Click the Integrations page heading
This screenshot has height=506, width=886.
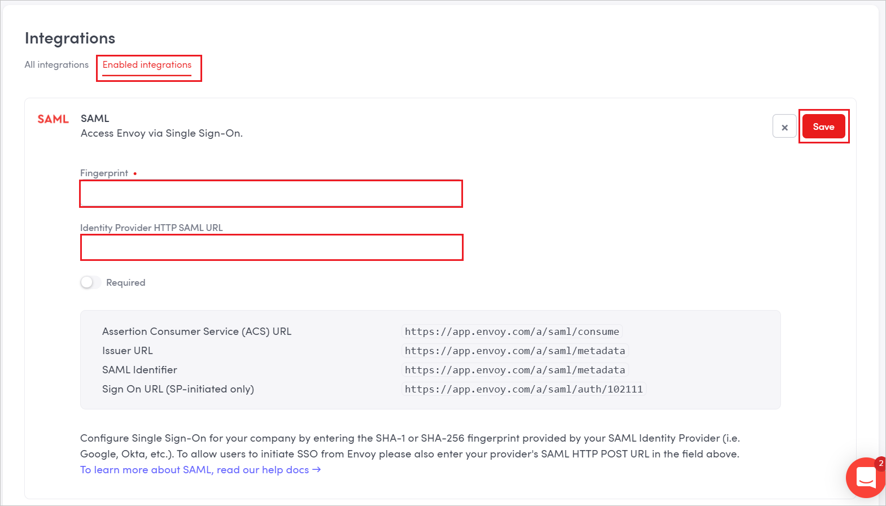(x=70, y=38)
